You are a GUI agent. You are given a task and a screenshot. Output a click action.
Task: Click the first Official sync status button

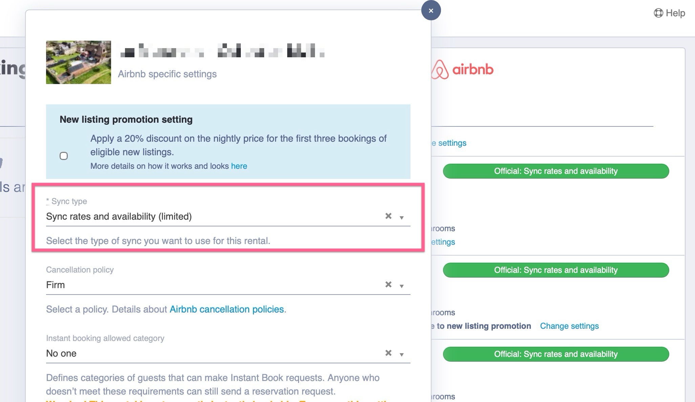555,171
